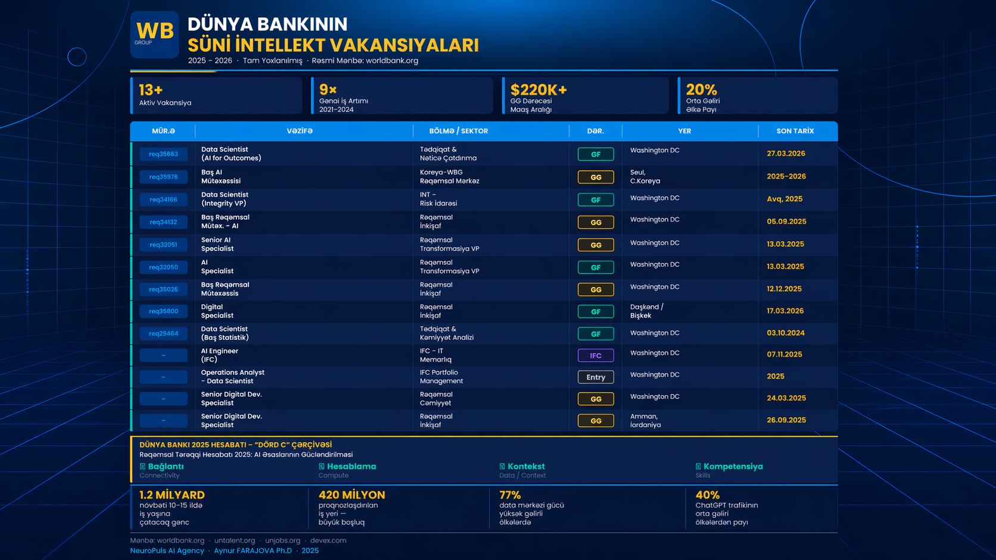
Task: Click the GF badge in req35663 row
Action: pyautogui.click(x=595, y=154)
